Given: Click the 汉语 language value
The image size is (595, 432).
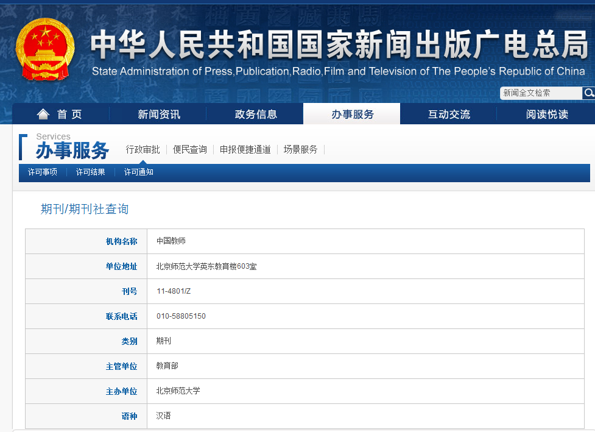Looking at the screenshot, I should [164, 416].
